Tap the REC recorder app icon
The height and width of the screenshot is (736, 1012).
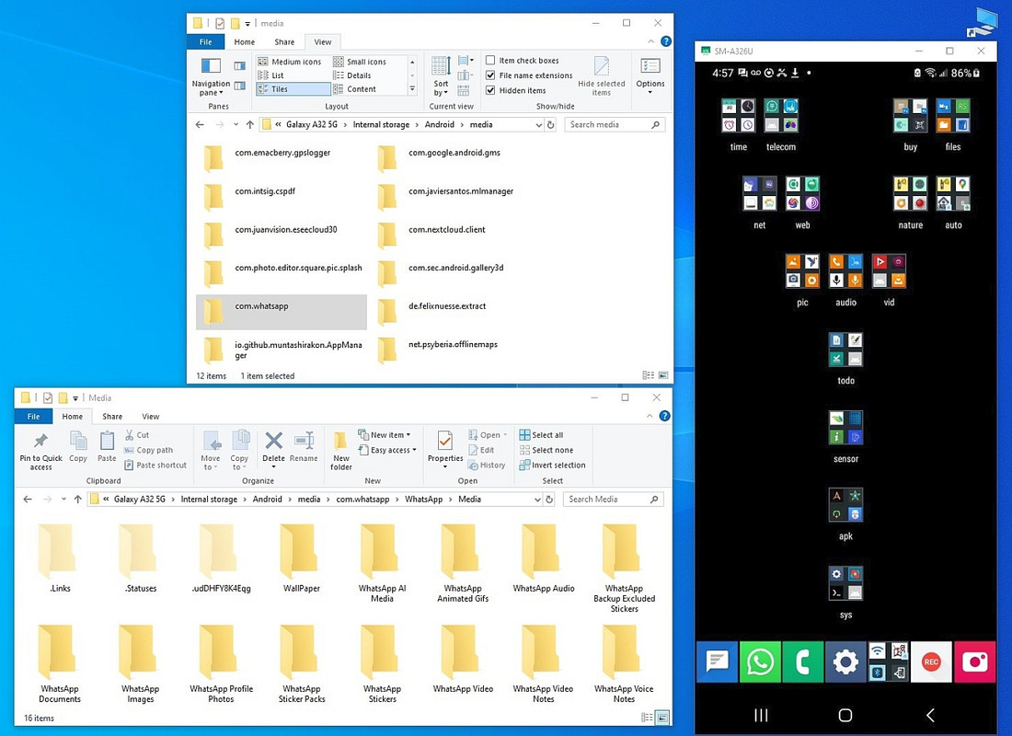pos(931,661)
